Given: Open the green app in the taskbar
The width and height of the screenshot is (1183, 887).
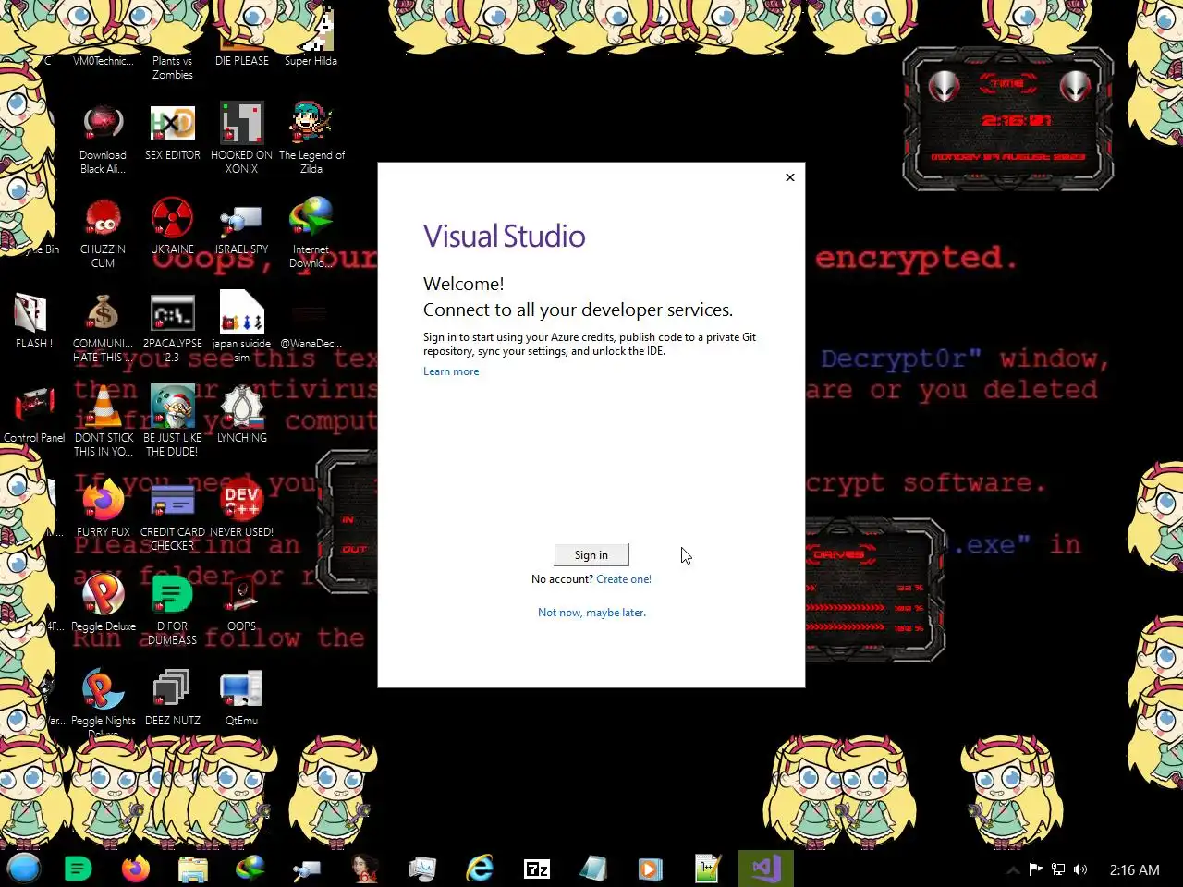Looking at the screenshot, I should click(79, 869).
